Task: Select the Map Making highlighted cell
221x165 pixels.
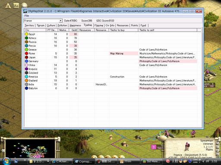Action: tap(123, 53)
